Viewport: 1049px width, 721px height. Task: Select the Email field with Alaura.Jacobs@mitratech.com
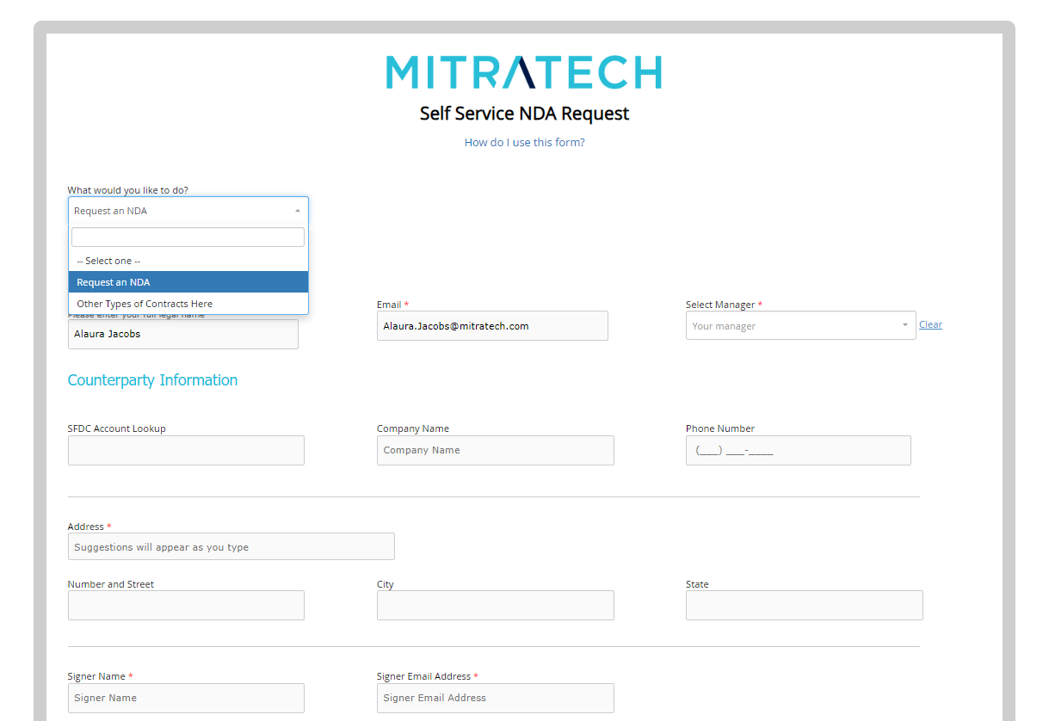pos(491,325)
